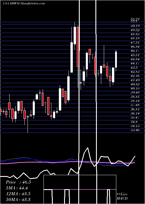Click the white candle peaking above 50.19
Screen dimensions: 145x204
pyautogui.click(x=75, y=36)
